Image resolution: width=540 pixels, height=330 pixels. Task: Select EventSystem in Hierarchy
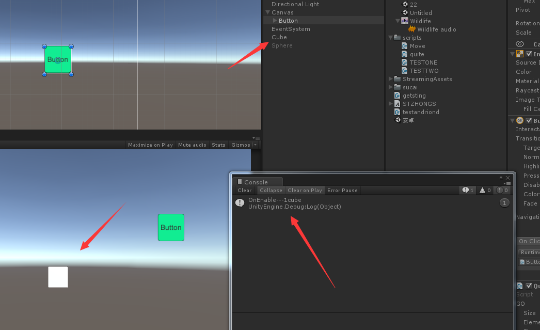[x=291, y=29]
